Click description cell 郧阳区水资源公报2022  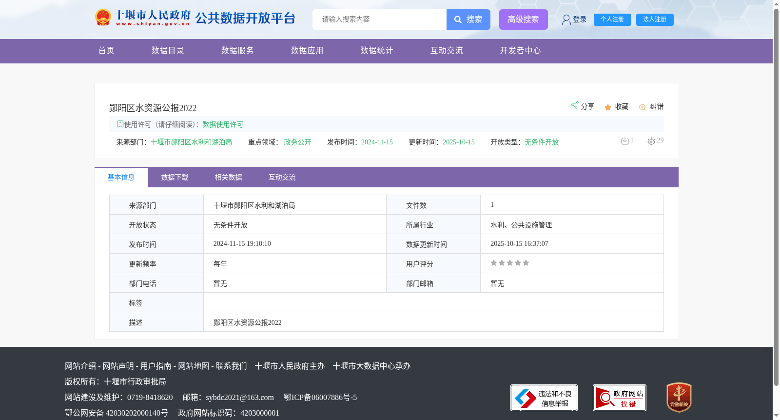(x=247, y=323)
